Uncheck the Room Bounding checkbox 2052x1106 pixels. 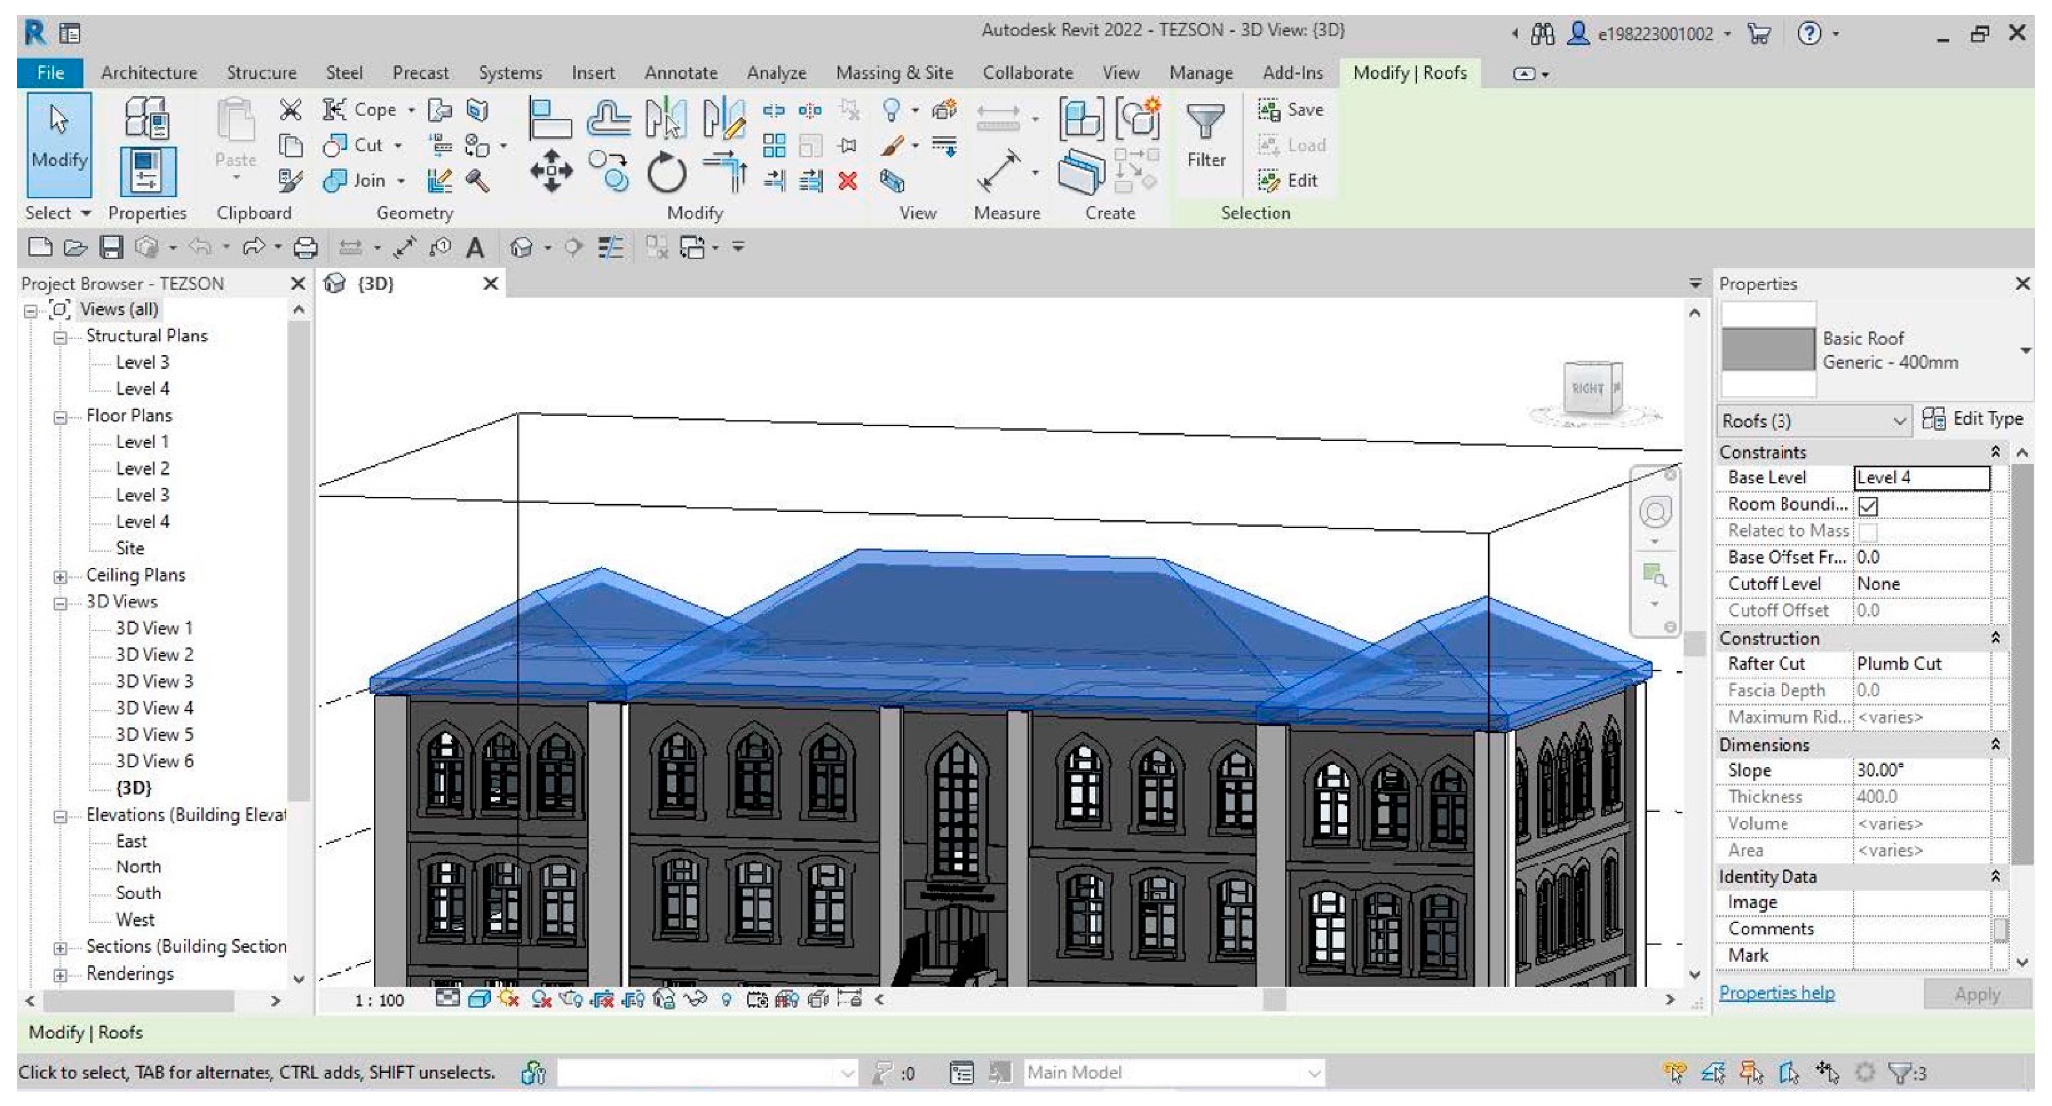pos(1868,505)
